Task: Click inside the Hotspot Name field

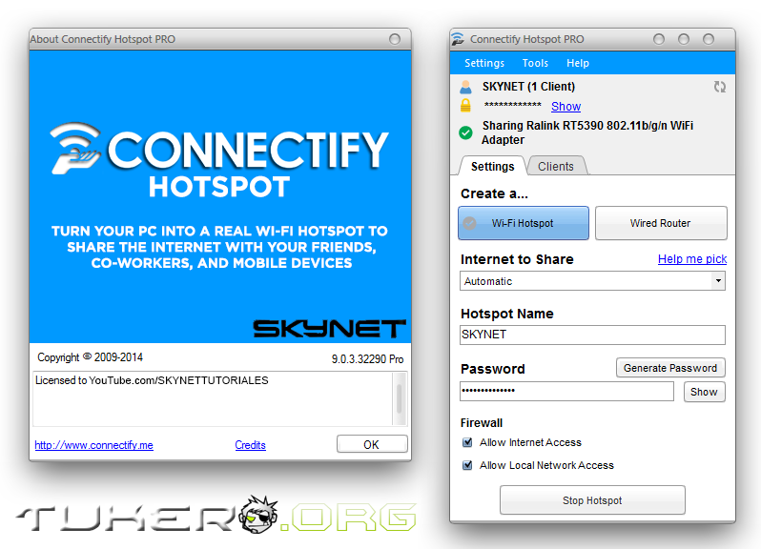Action: [x=592, y=335]
